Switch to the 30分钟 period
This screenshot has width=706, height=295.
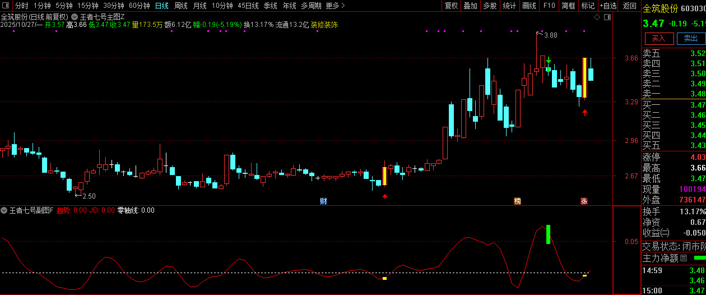point(114,6)
